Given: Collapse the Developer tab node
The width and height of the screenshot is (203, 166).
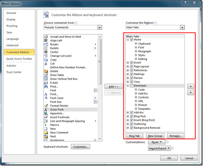Looking at the screenshot, I should 128,86.
